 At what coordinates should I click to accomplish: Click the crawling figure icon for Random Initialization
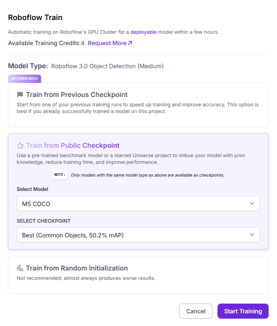(20, 268)
